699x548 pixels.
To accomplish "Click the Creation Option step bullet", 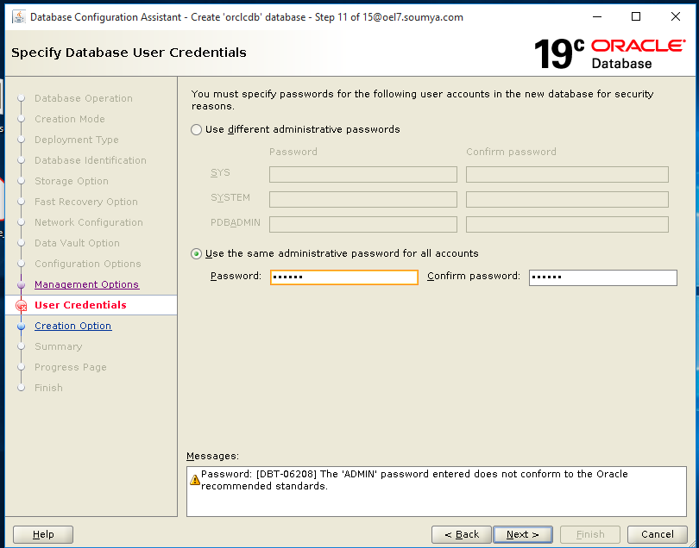I will (x=21, y=327).
